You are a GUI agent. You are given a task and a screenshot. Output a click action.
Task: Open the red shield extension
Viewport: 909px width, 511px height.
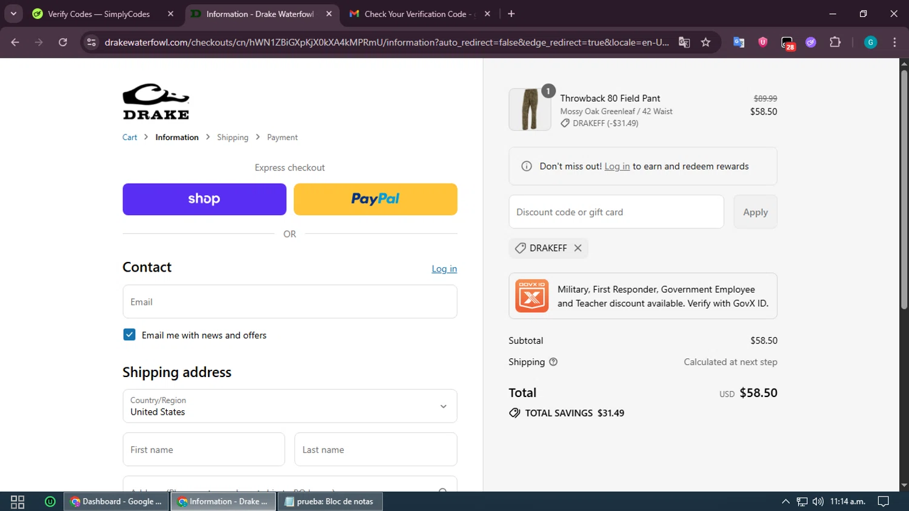763,42
